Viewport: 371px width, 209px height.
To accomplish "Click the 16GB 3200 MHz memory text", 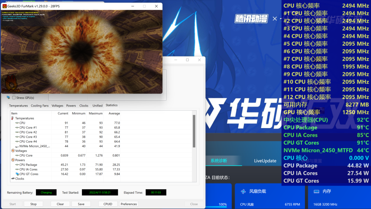I will [x=325, y=204].
